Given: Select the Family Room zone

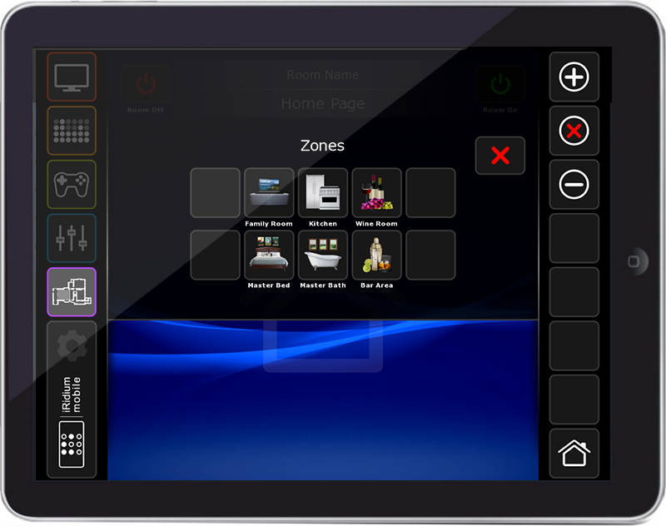Looking at the screenshot, I should (x=269, y=193).
